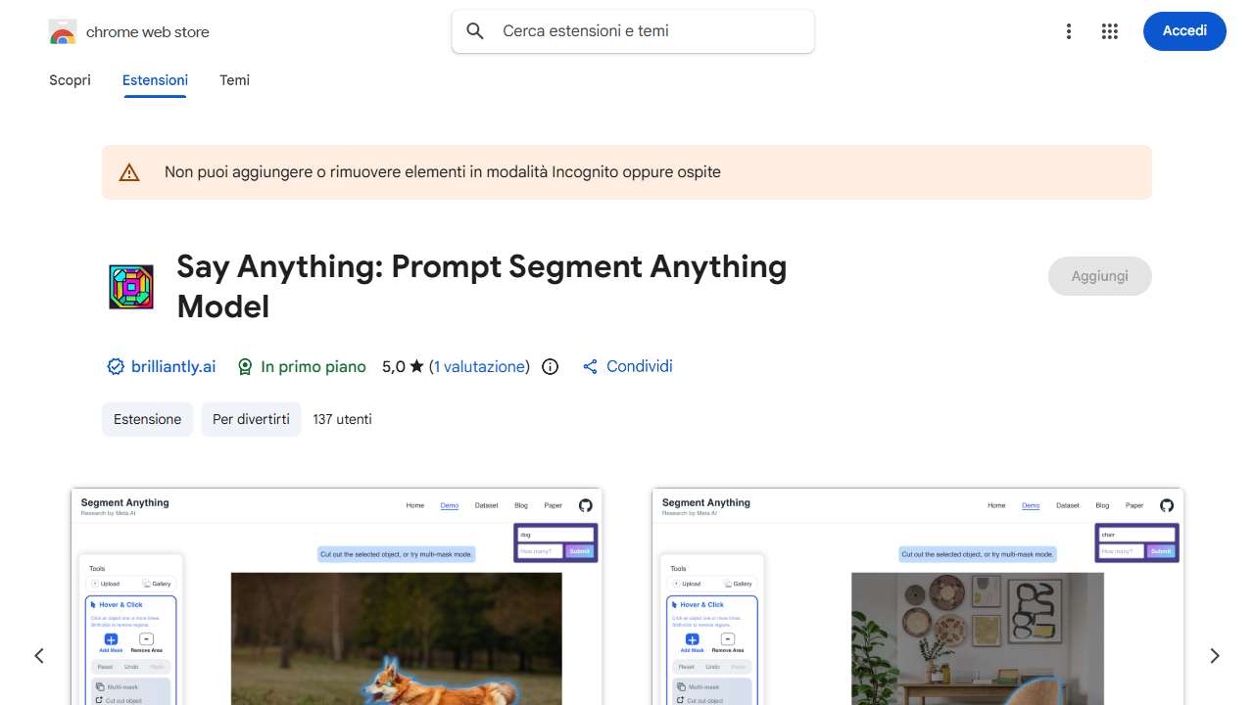Open the Temi tab

[234, 80]
